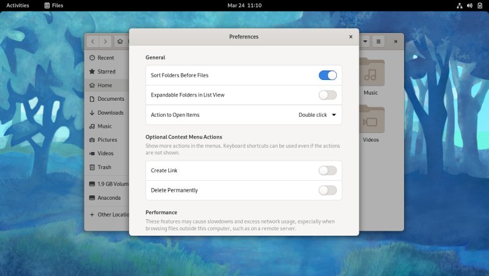Open Pictures in the sidebar
The image size is (489, 276).
click(x=106, y=140)
